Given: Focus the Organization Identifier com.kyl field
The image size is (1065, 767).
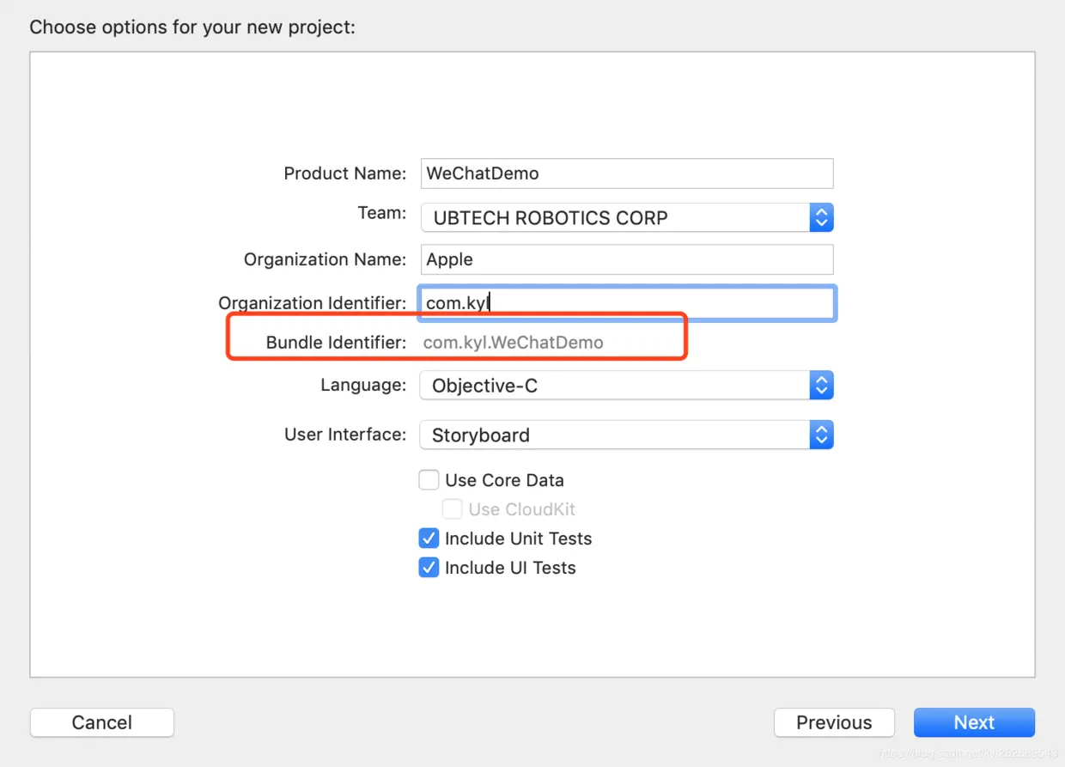Looking at the screenshot, I should [x=627, y=303].
